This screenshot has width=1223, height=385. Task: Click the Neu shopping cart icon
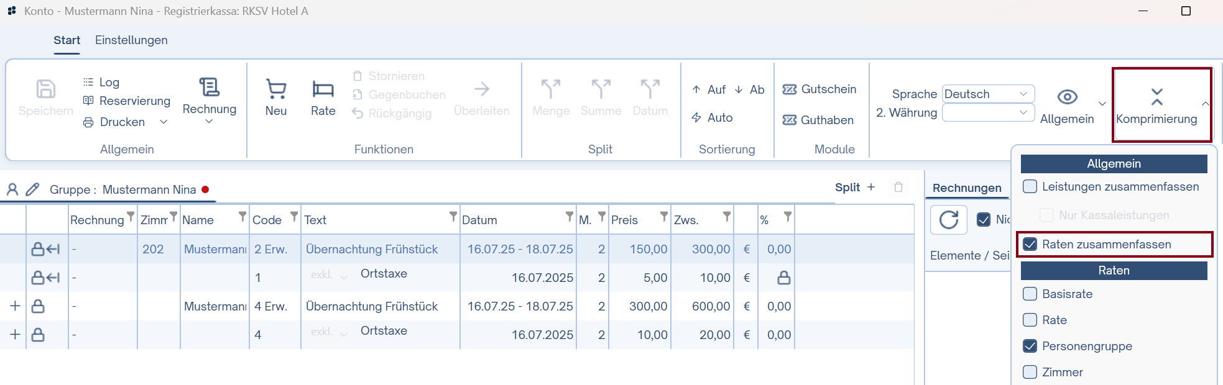click(276, 90)
